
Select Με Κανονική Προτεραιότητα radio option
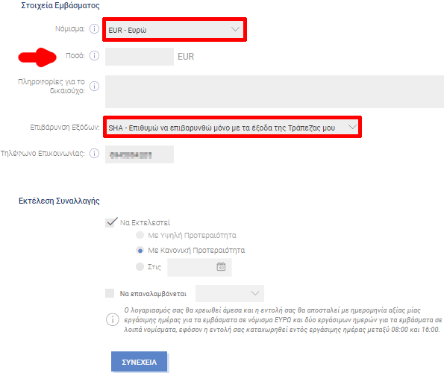coord(140,250)
